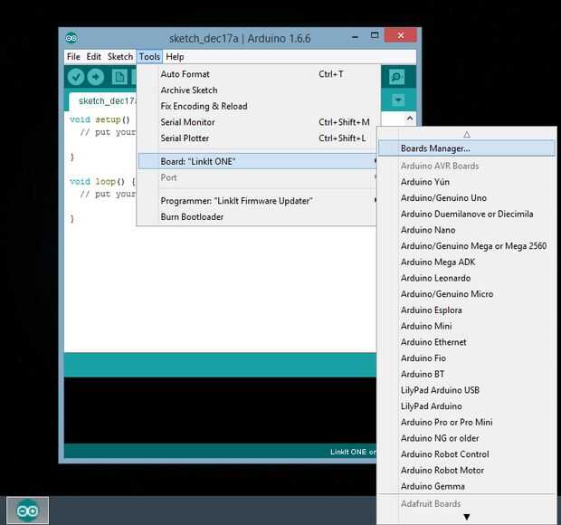Viewport: 561px width, 525px height.
Task: Click the void setup() code line
Action: (x=100, y=119)
